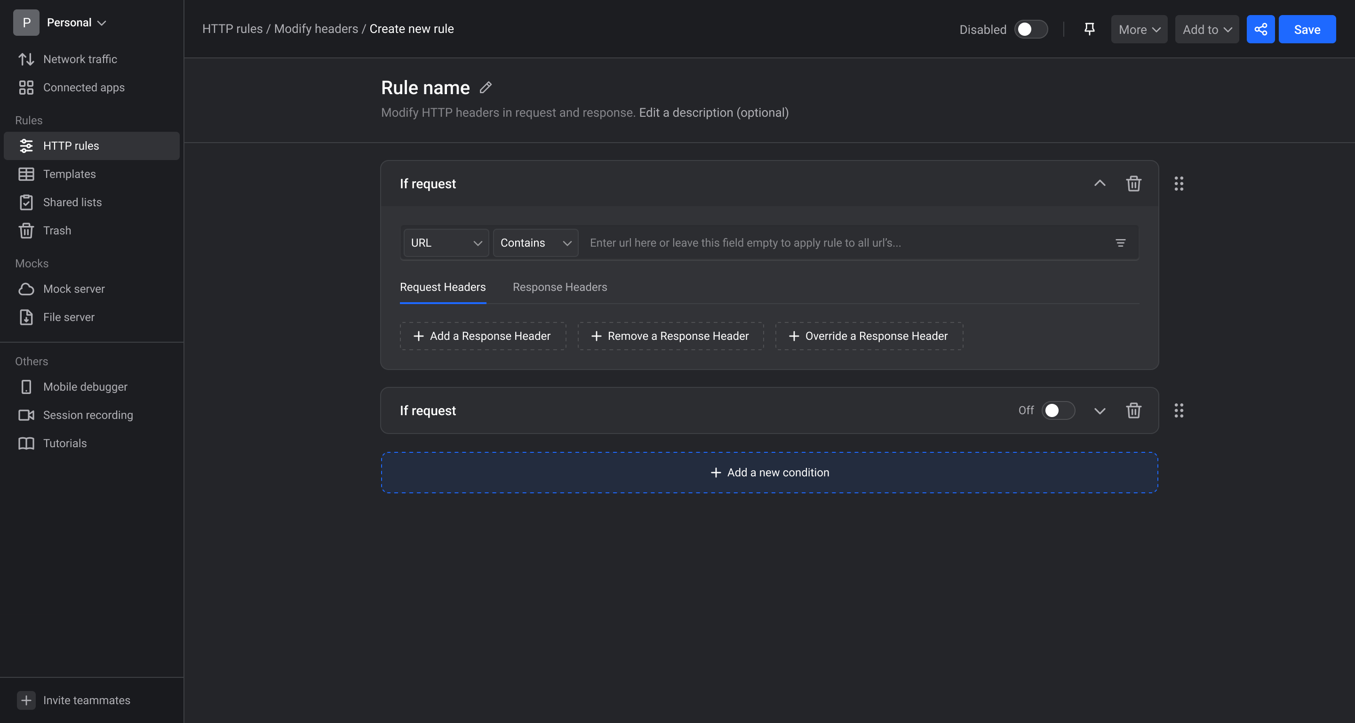Click the Mock server cloud icon
The height and width of the screenshot is (723, 1355).
26,289
